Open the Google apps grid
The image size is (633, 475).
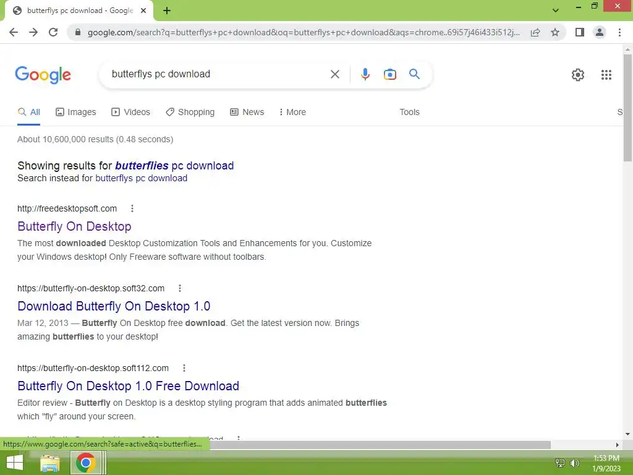click(x=606, y=75)
